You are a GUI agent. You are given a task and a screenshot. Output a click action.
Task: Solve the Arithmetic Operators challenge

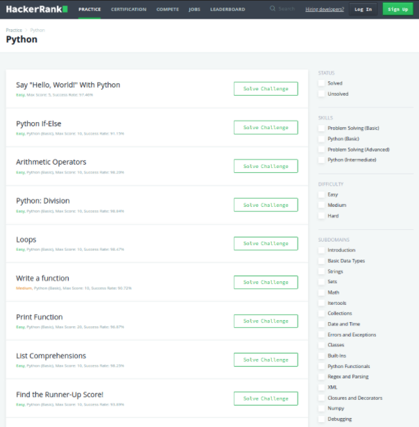(x=266, y=166)
